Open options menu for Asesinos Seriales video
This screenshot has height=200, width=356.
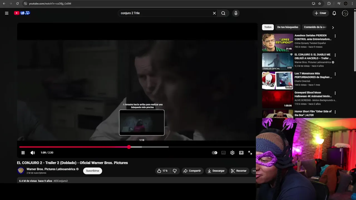click(335, 36)
